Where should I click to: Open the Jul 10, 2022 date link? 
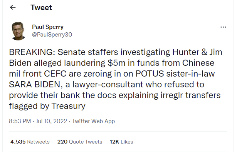(x=51, y=121)
